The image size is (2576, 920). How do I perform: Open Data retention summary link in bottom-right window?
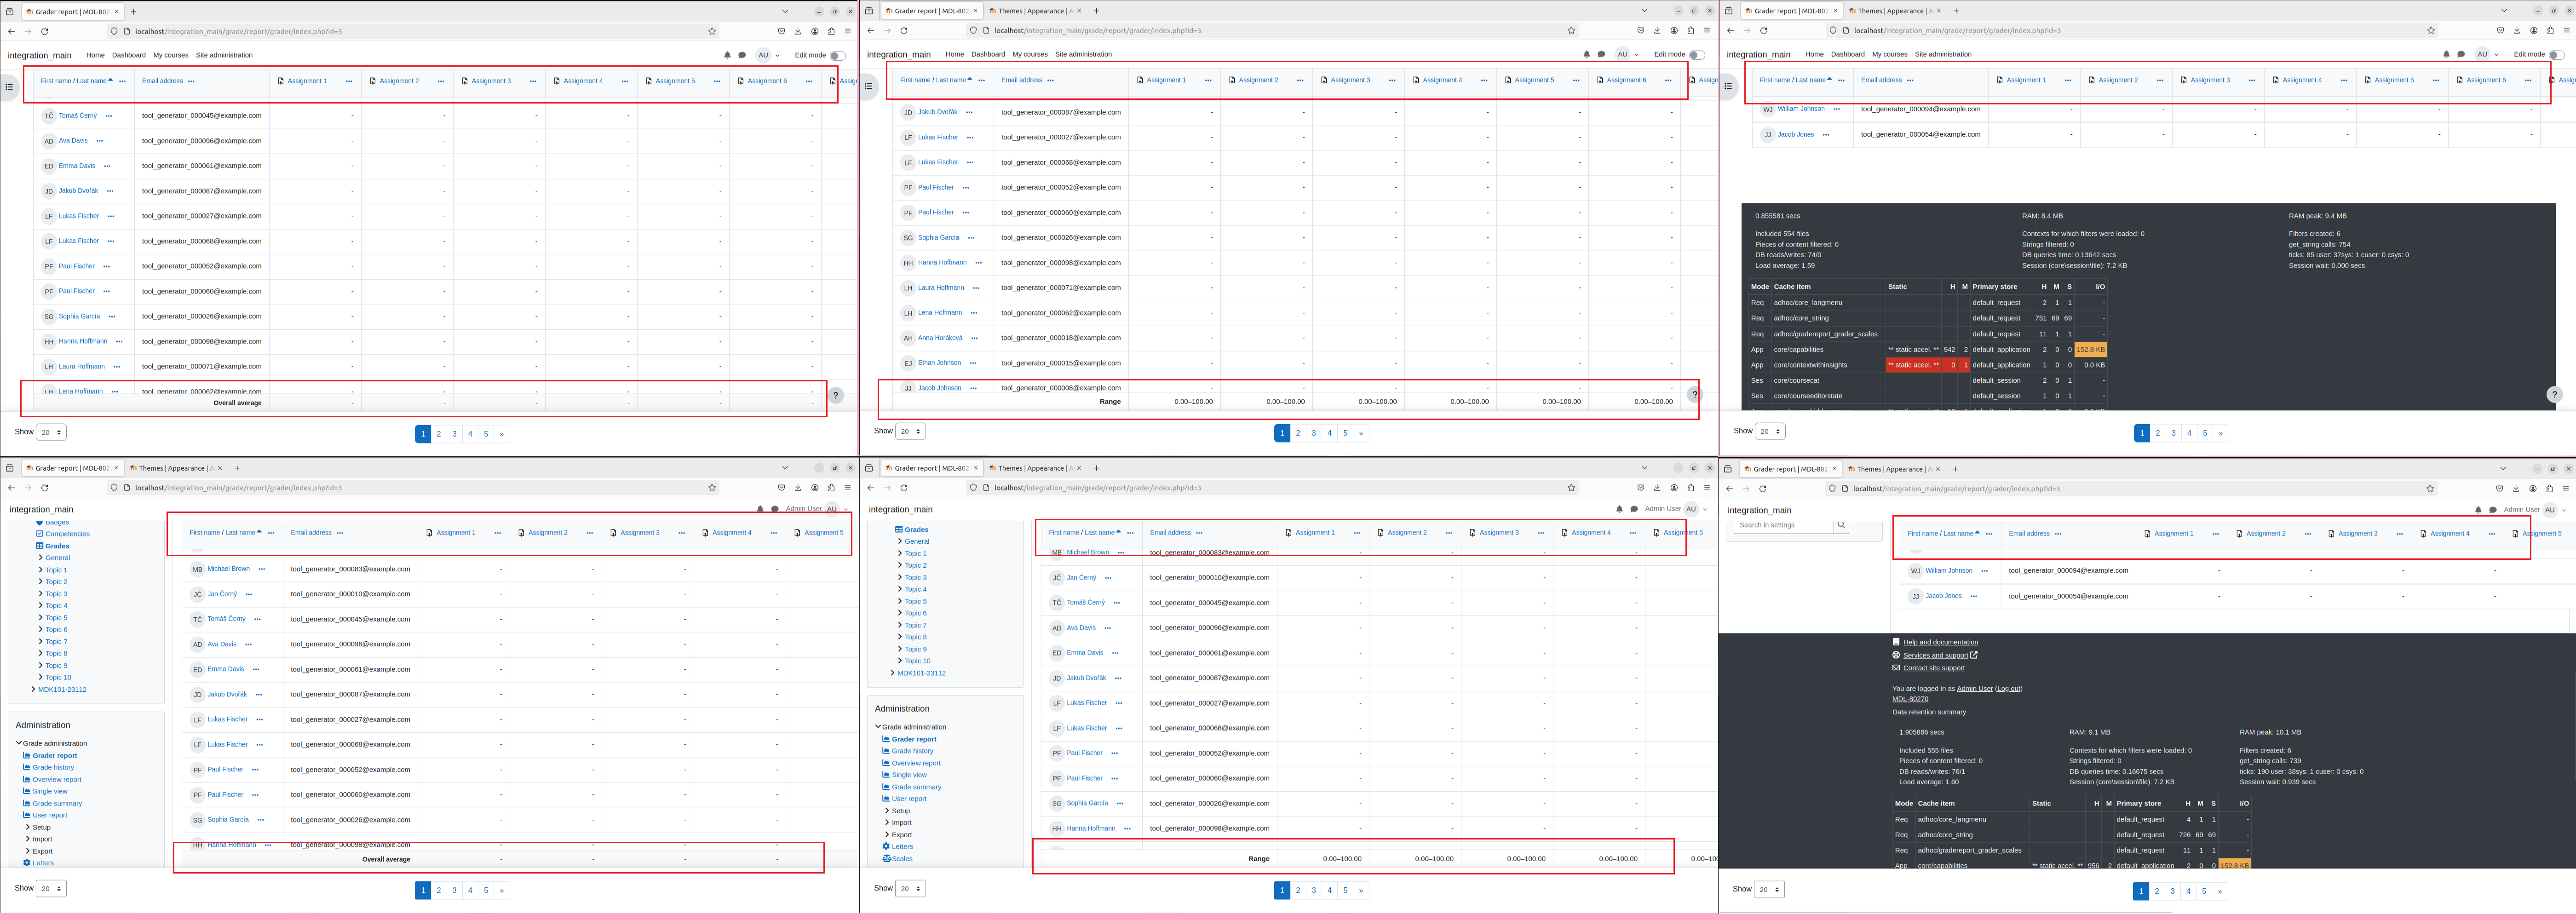(x=1929, y=712)
